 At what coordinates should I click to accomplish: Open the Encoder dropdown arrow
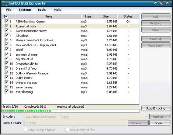(x=146, y=117)
